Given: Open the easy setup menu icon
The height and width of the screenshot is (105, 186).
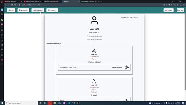Looking at the screenshot, I should pos(184,5).
